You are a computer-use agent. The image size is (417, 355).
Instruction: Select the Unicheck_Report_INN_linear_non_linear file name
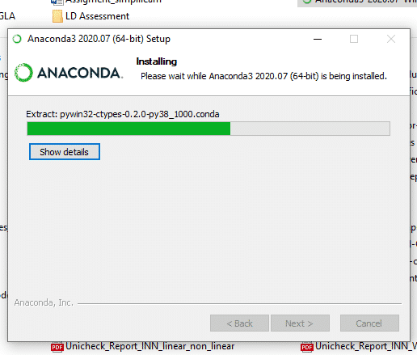pos(150,346)
